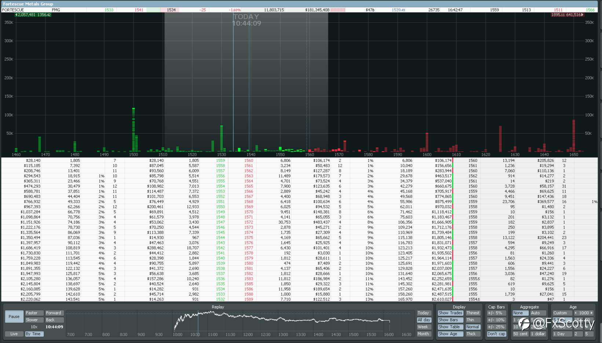Select the All day range
This screenshot has width=602, height=343.
click(424, 320)
